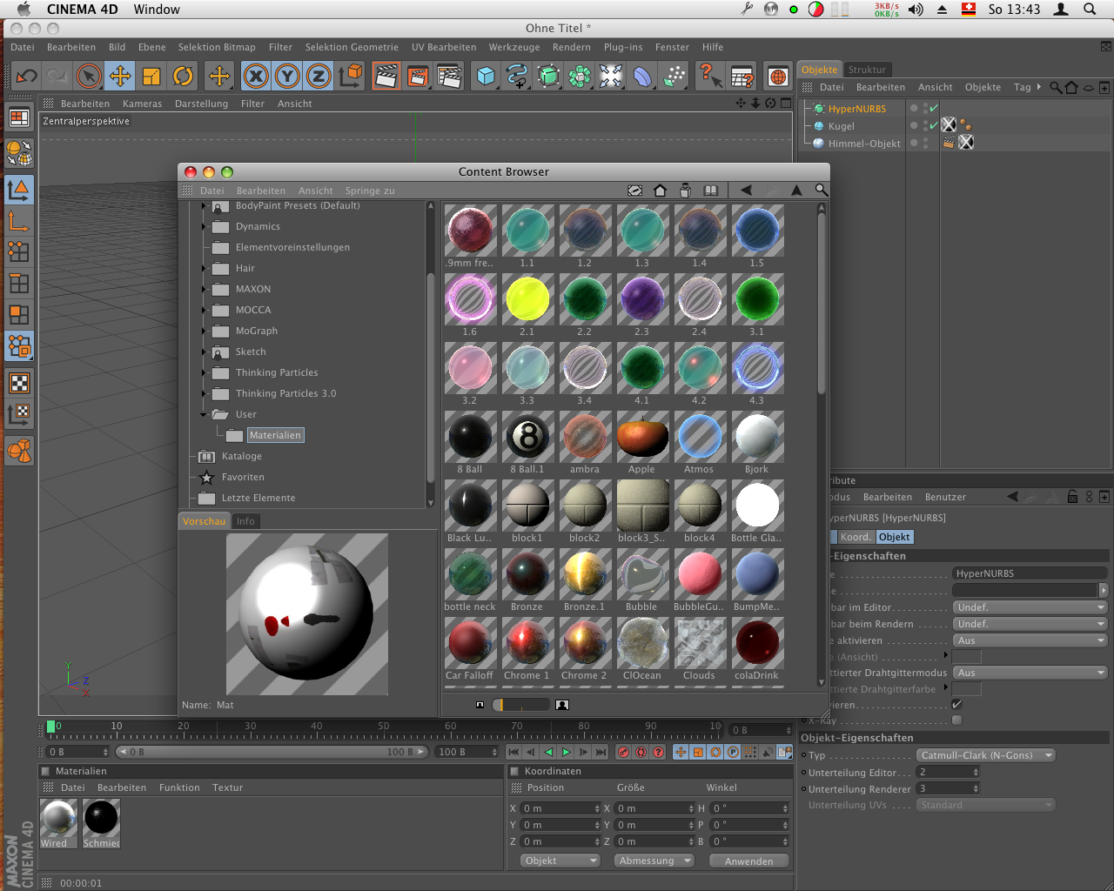The height and width of the screenshot is (891, 1114).
Task: Select the Live Selection arrow tool
Action: click(89, 77)
